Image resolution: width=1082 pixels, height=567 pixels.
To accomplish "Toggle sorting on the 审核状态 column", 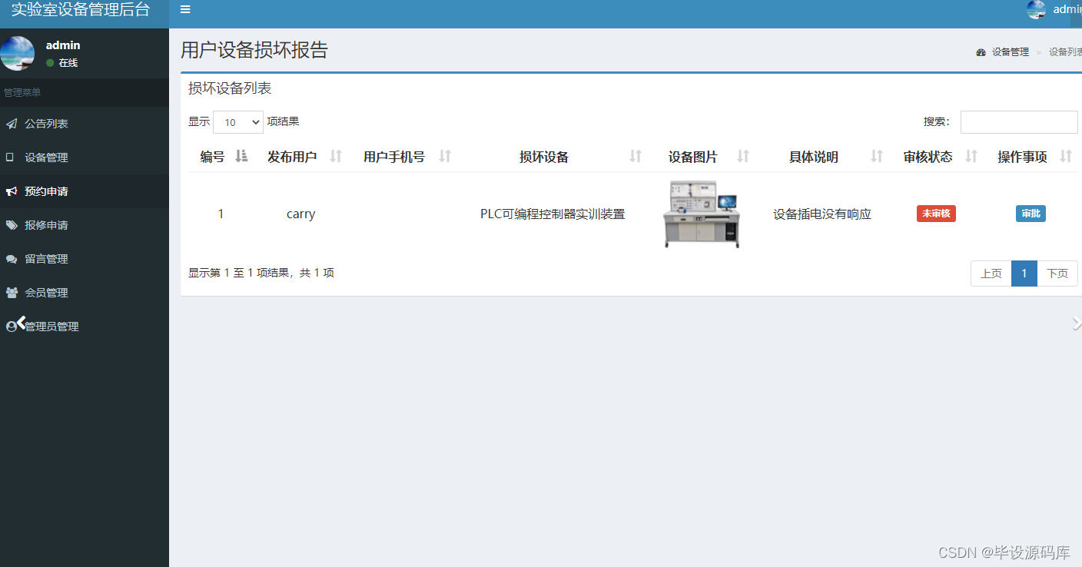I will [971, 155].
